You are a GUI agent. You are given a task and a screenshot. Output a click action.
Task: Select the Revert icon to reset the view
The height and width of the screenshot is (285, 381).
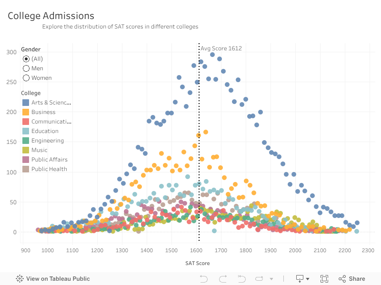pos(241,278)
